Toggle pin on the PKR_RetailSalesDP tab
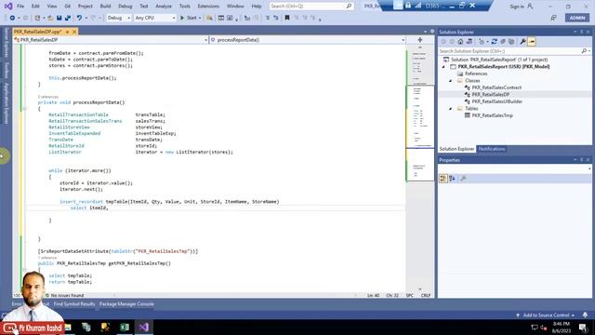595x335 pixels. [68, 32]
